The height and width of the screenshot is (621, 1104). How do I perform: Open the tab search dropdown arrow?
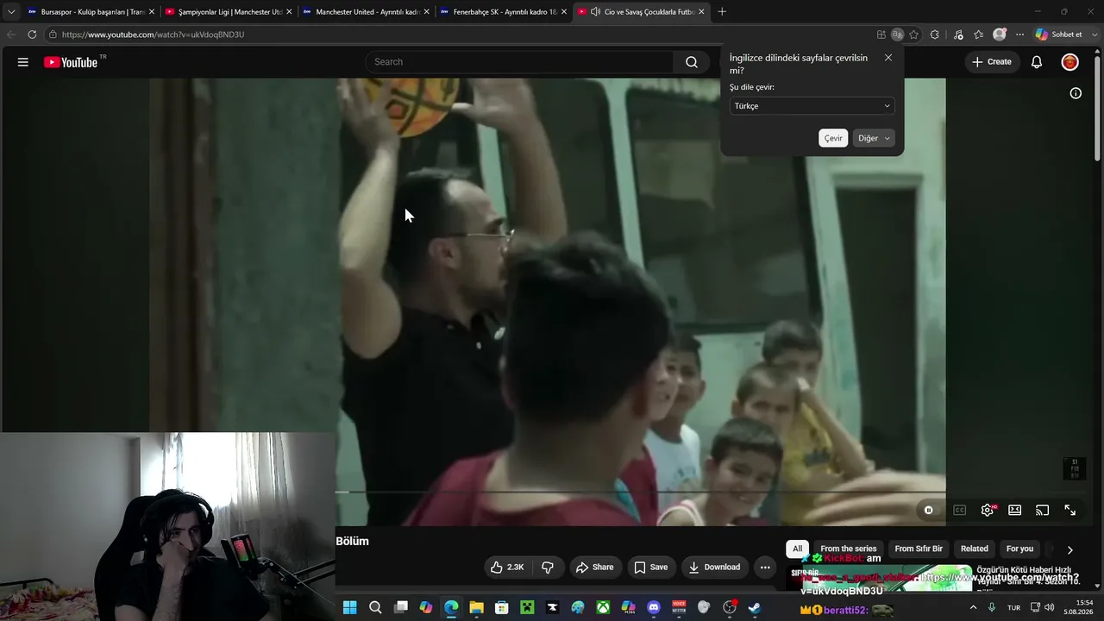11,12
